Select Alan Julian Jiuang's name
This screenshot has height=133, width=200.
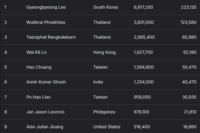(45, 127)
